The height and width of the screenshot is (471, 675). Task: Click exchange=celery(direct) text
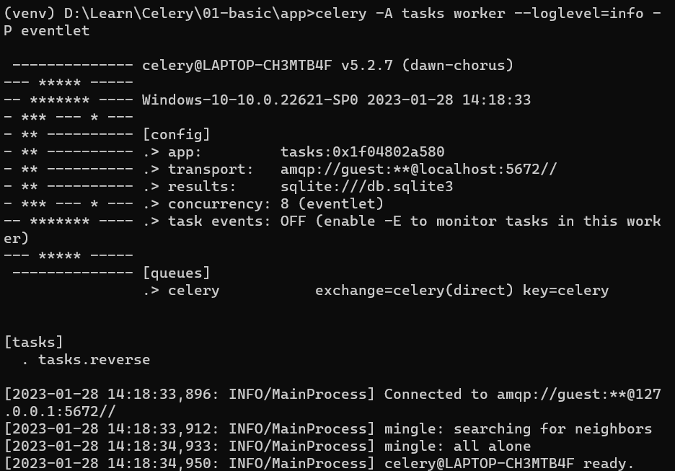[414, 291]
